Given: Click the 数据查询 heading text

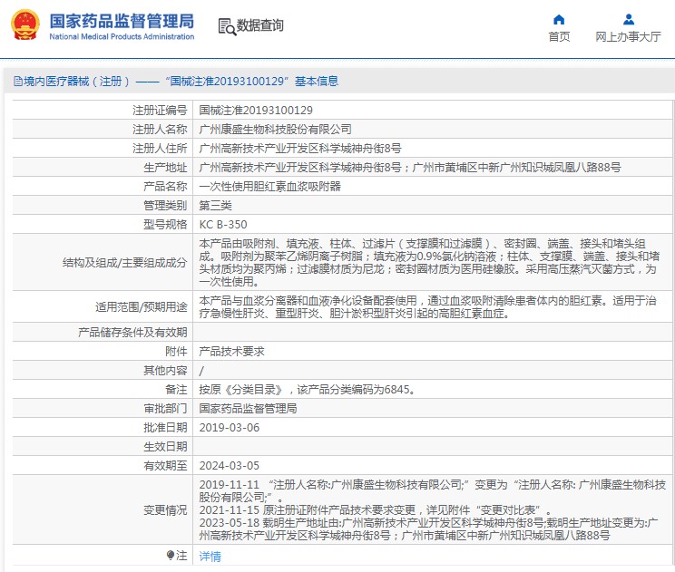Looking at the screenshot, I should click(x=260, y=25).
